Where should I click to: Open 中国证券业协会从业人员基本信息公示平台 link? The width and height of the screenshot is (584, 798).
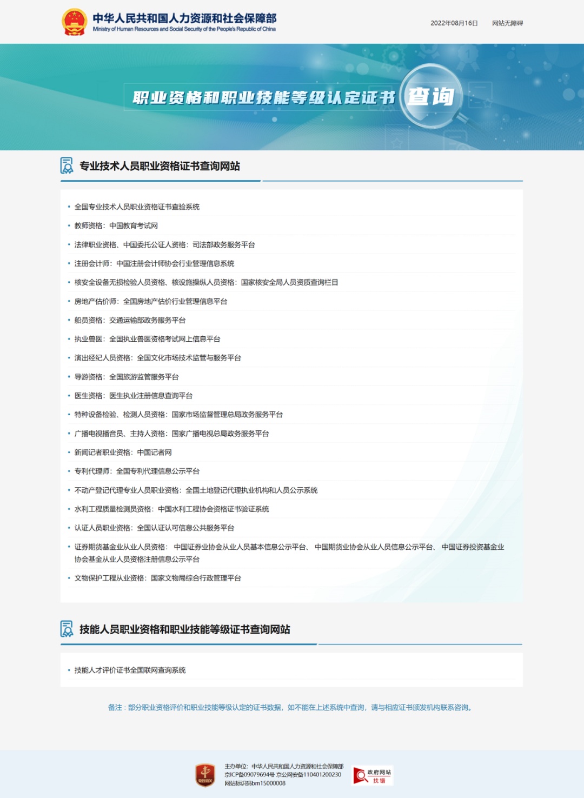[240, 547]
